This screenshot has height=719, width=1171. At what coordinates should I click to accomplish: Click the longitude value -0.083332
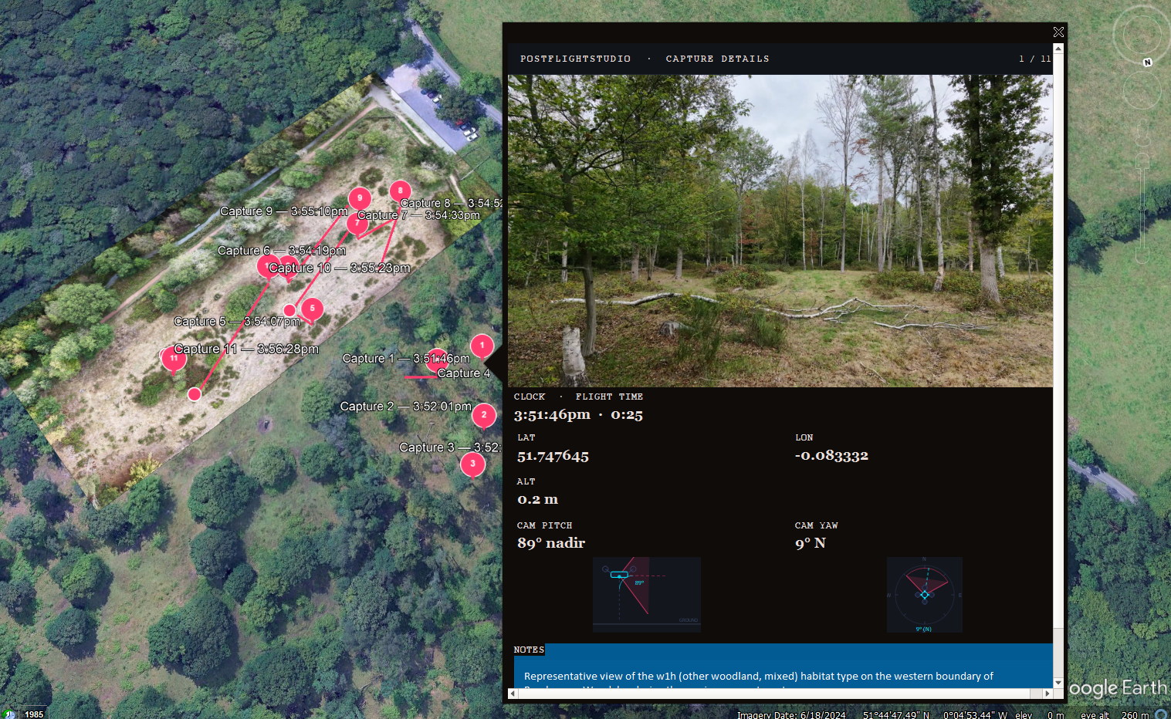pos(831,455)
